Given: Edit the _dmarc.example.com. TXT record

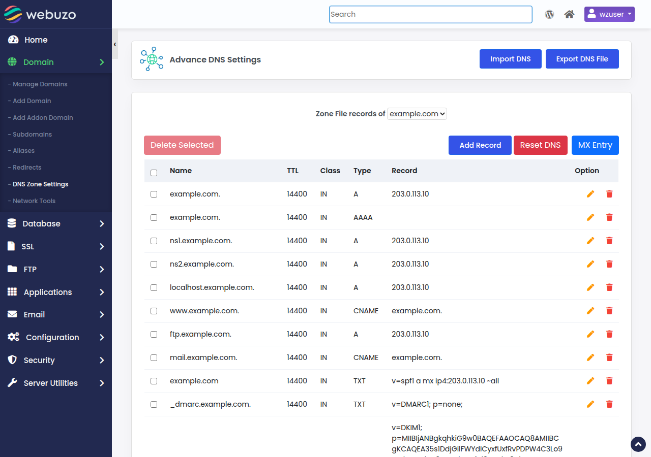Looking at the screenshot, I should tap(590, 404).
